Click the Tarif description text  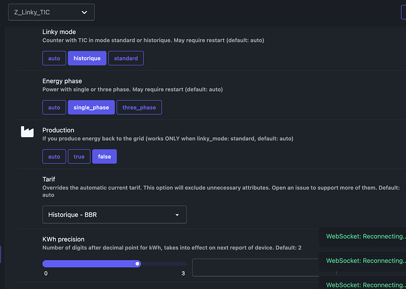[221, 191]
